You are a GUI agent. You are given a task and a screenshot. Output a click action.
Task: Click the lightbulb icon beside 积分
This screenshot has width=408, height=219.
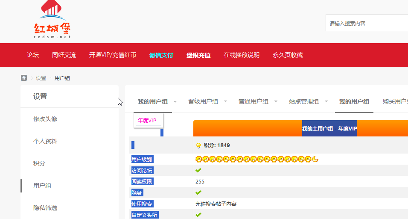[198, 145]
